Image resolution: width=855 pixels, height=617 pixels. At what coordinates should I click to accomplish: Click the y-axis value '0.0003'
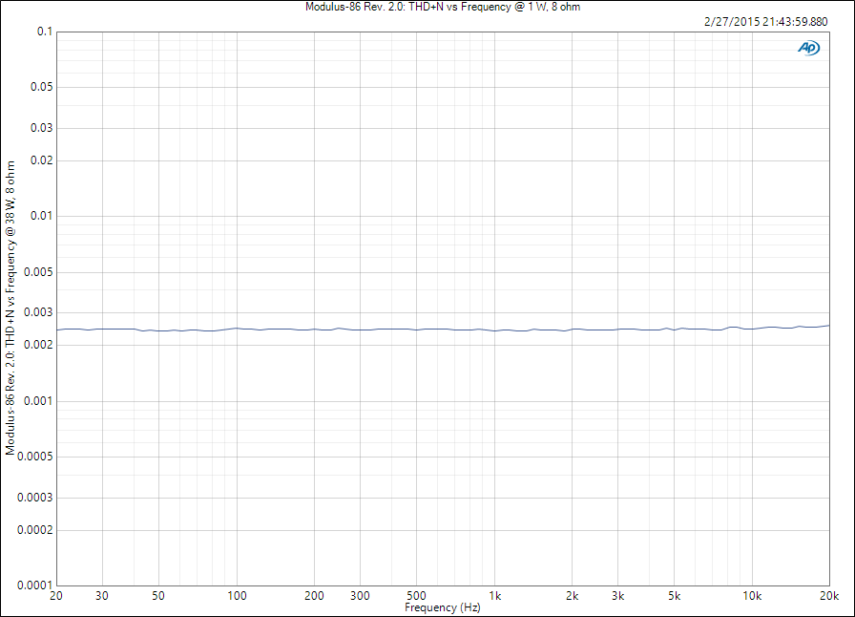click(35, 498)
